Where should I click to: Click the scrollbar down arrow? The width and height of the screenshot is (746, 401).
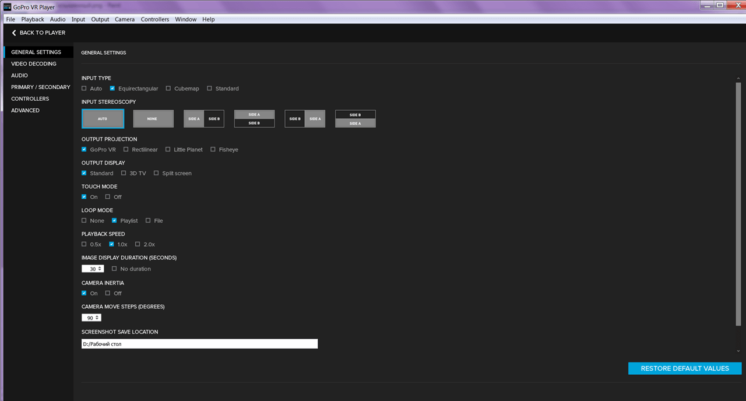(738, 351)
